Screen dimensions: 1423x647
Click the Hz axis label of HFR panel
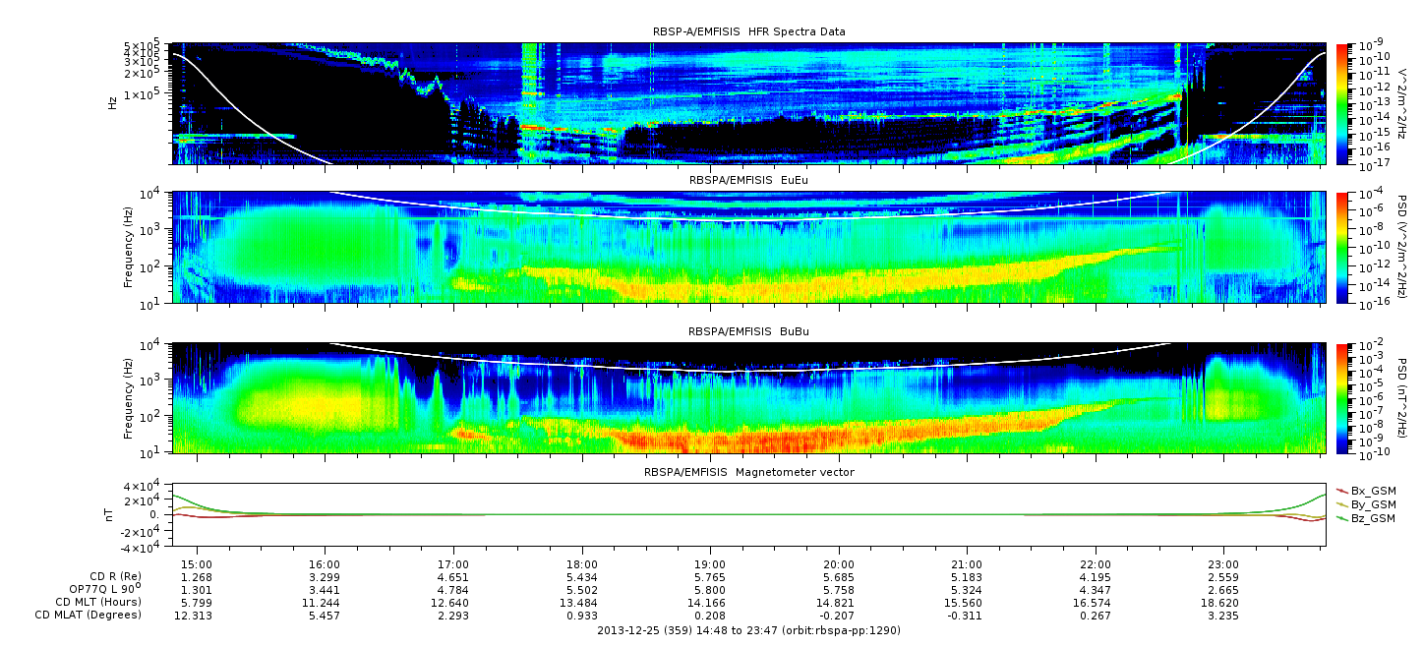pos(112,101)
